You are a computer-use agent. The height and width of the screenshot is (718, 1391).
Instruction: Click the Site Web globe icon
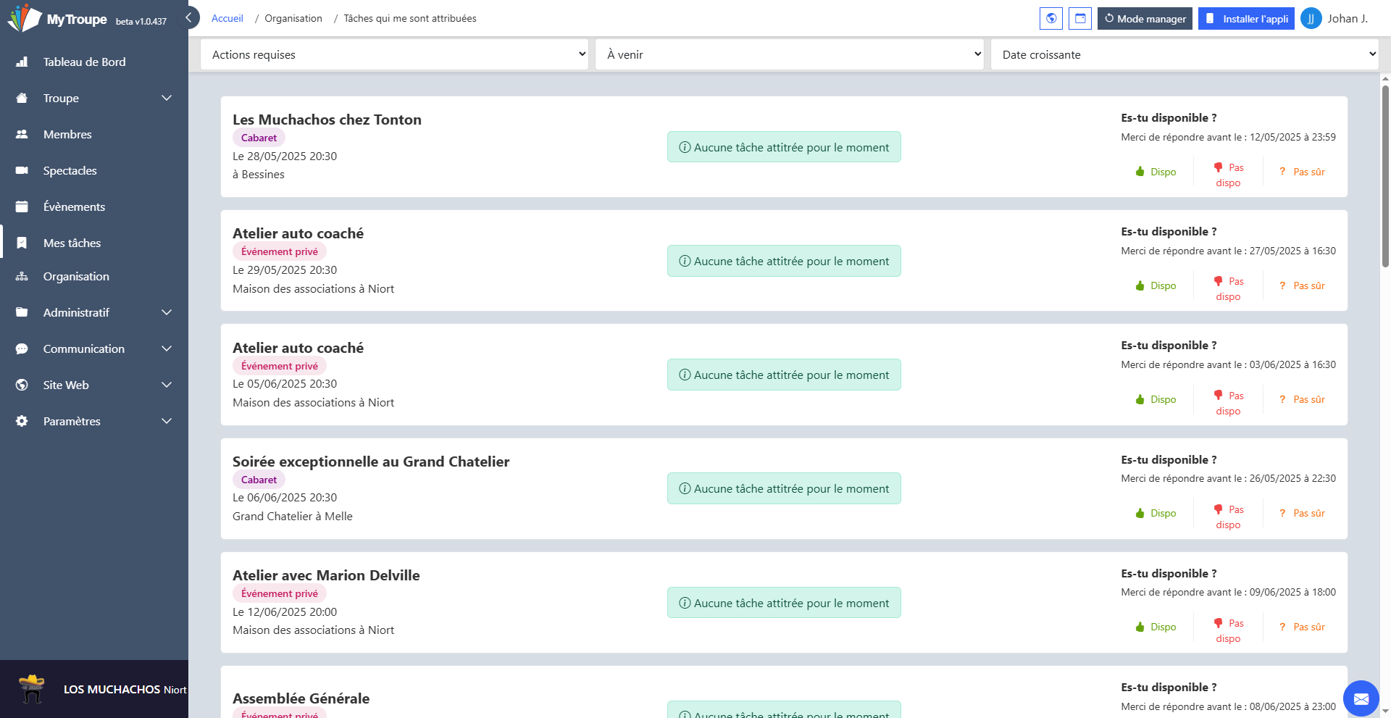point(22,385)
